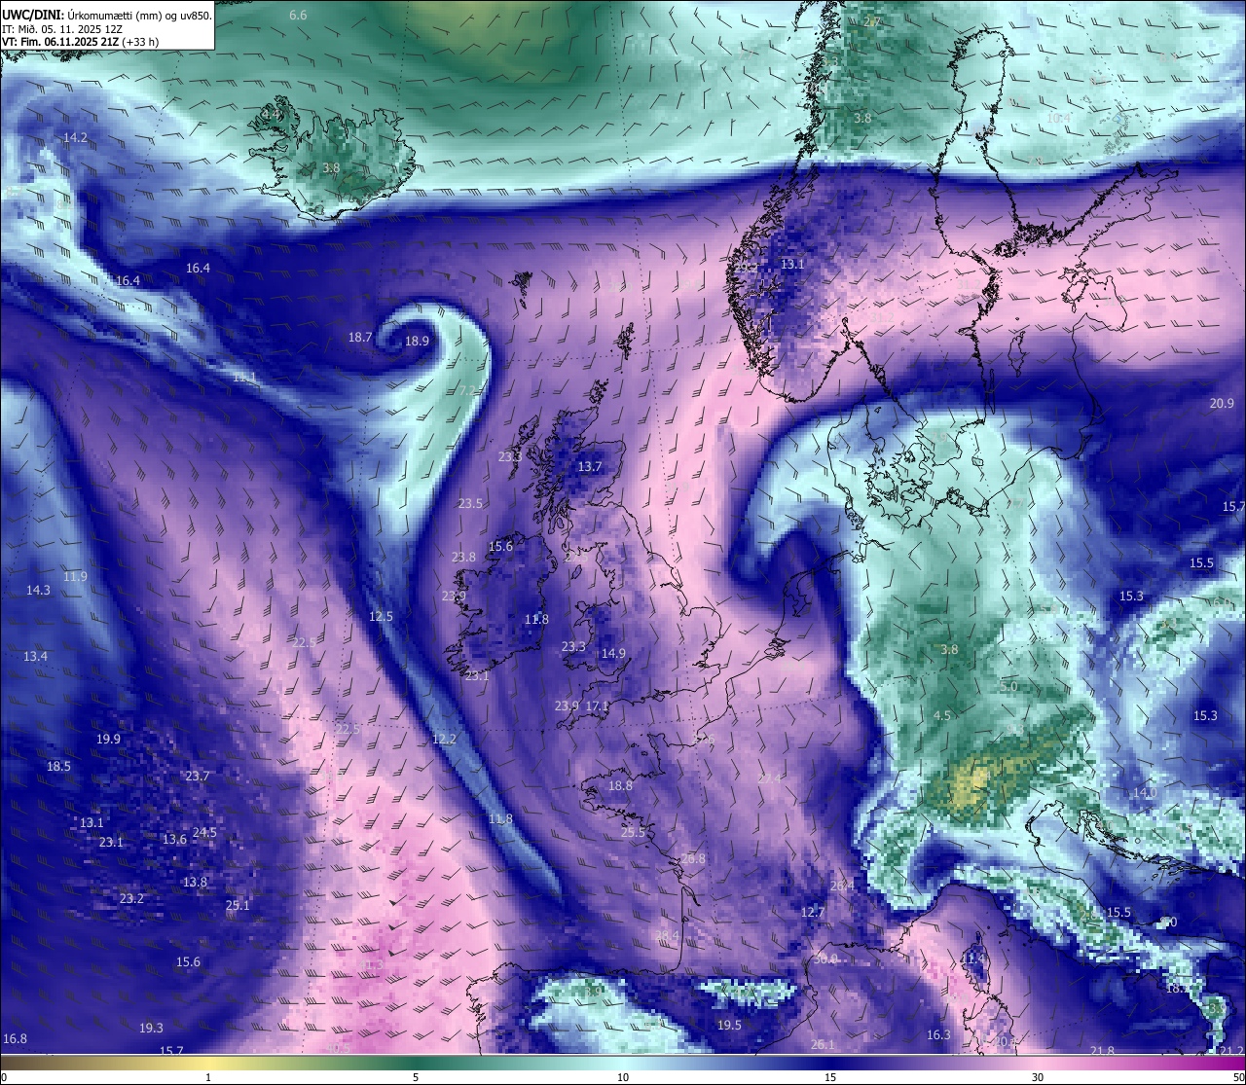Click the 26.8 value label

pos(693,858)
